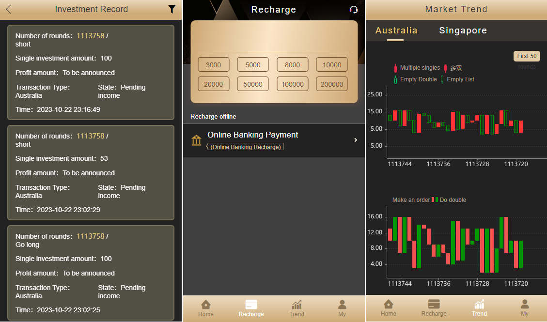Screen dimensions: 547x322
Task: Tap Home icon below the Recharge screen
Action: tap(206, 308)
